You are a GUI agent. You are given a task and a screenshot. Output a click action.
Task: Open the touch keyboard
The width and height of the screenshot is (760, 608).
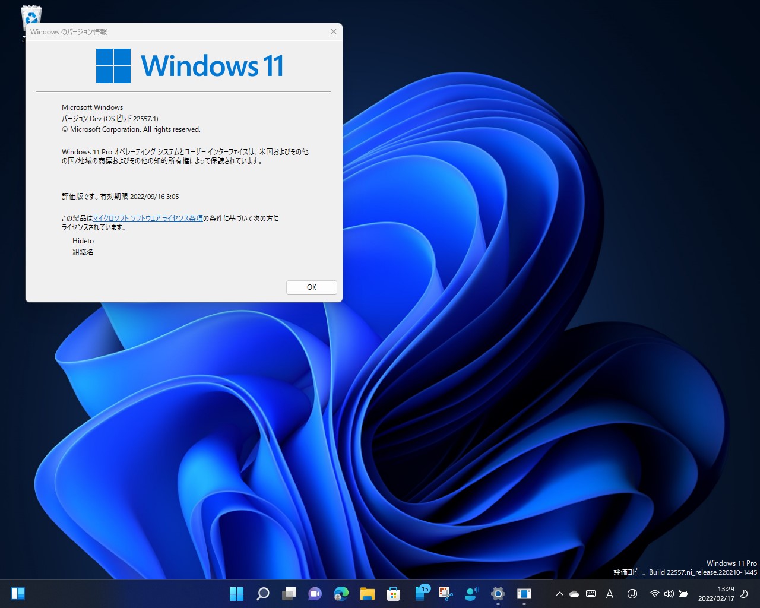pos(591,593)
